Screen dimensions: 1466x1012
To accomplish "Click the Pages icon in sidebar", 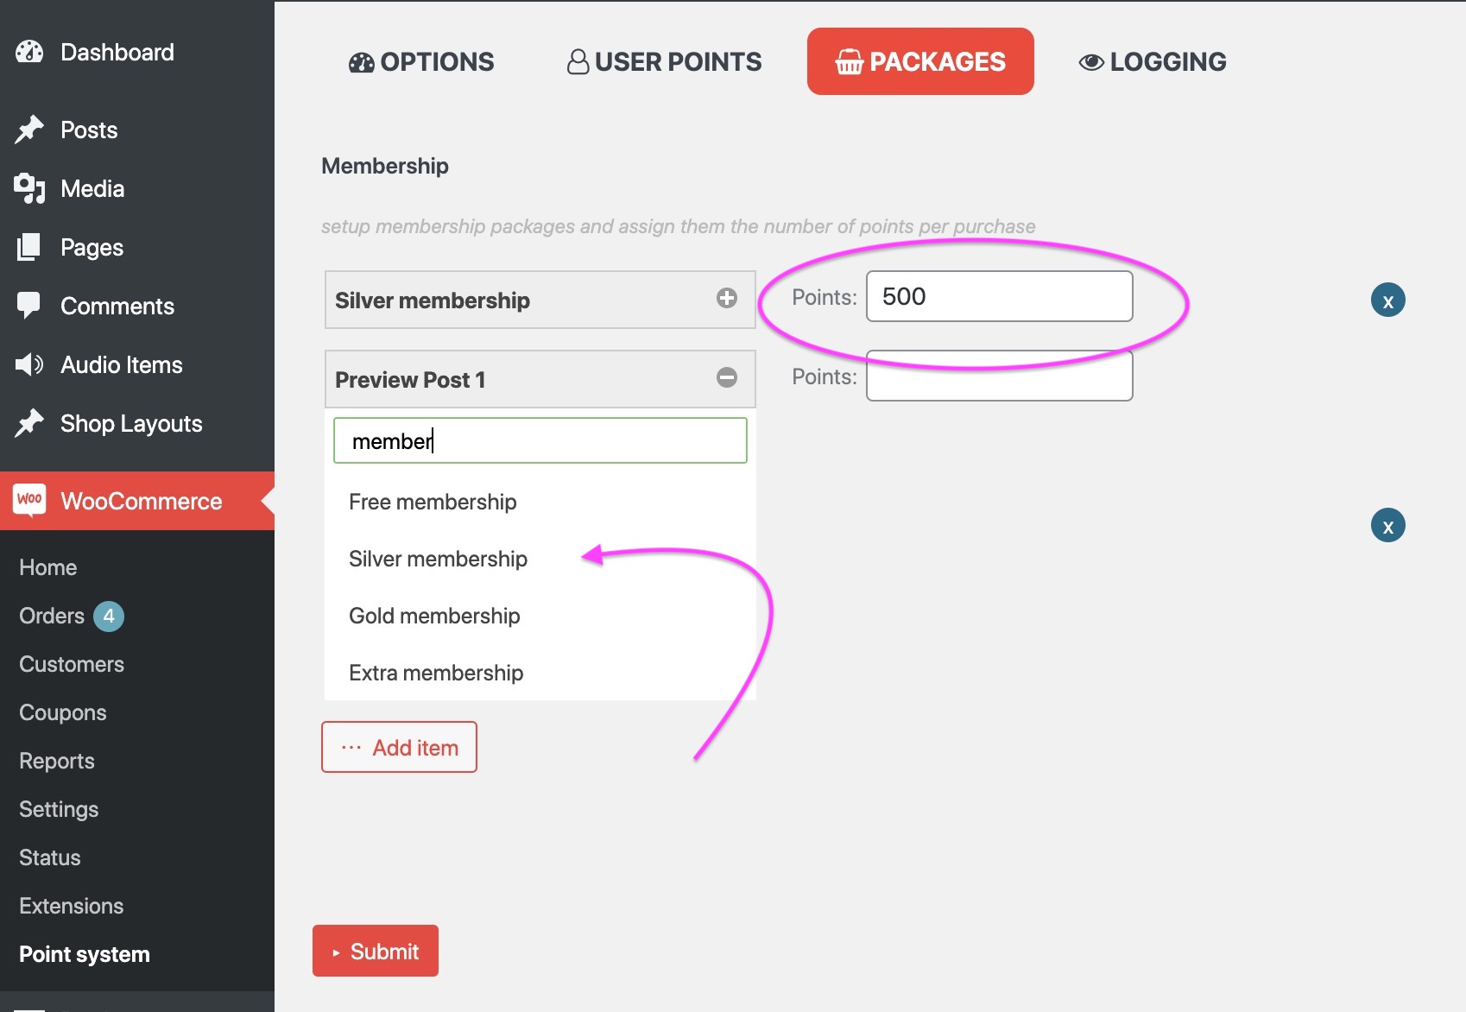I will (x=29, y=247).
